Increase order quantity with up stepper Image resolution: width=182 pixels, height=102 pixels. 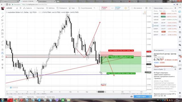pyautogui.click(x=128, y=7)
